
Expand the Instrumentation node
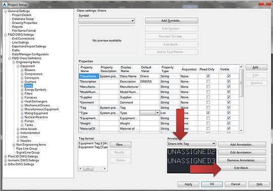pos(18,133)
